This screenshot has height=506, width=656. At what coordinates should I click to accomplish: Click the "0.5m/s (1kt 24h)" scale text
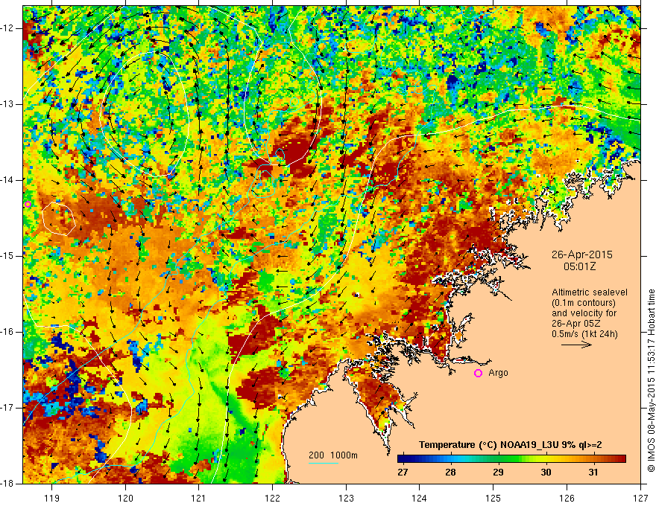coord(584,334)
